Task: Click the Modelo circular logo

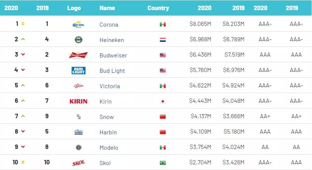Action: coord(79,147)
